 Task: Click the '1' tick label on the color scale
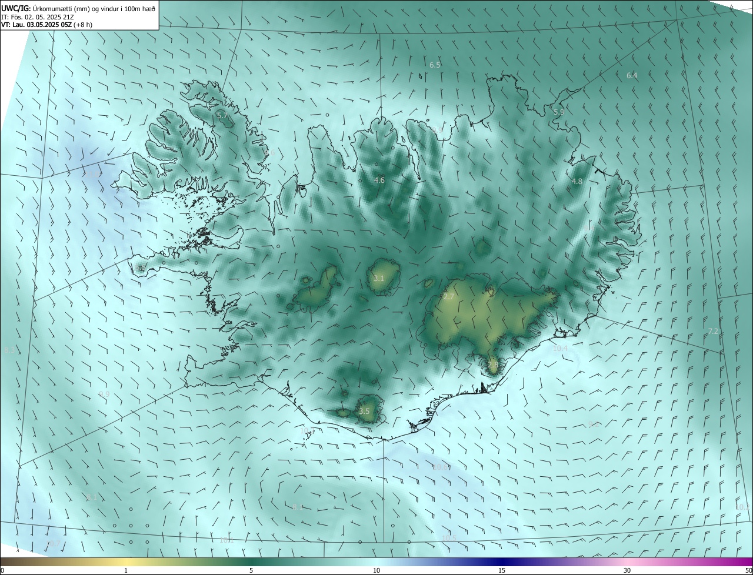126,570
